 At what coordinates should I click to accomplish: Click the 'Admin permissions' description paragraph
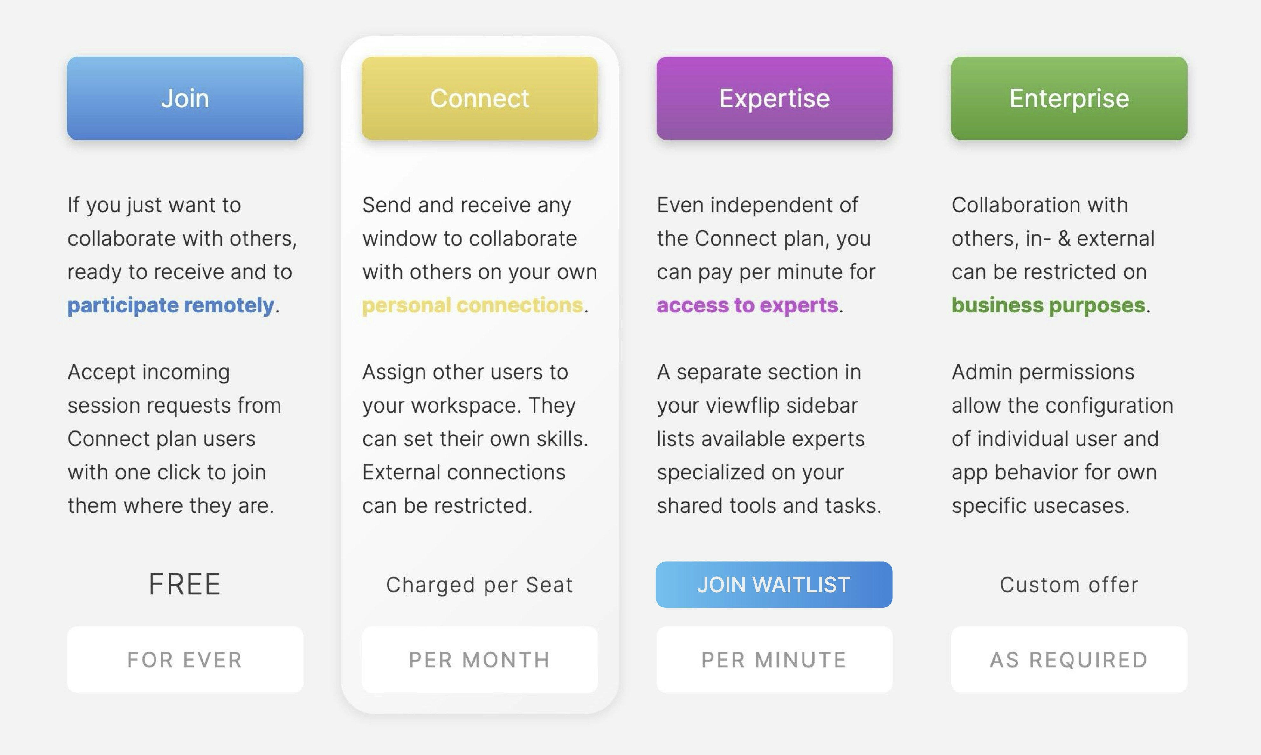tap(1063, 439)
